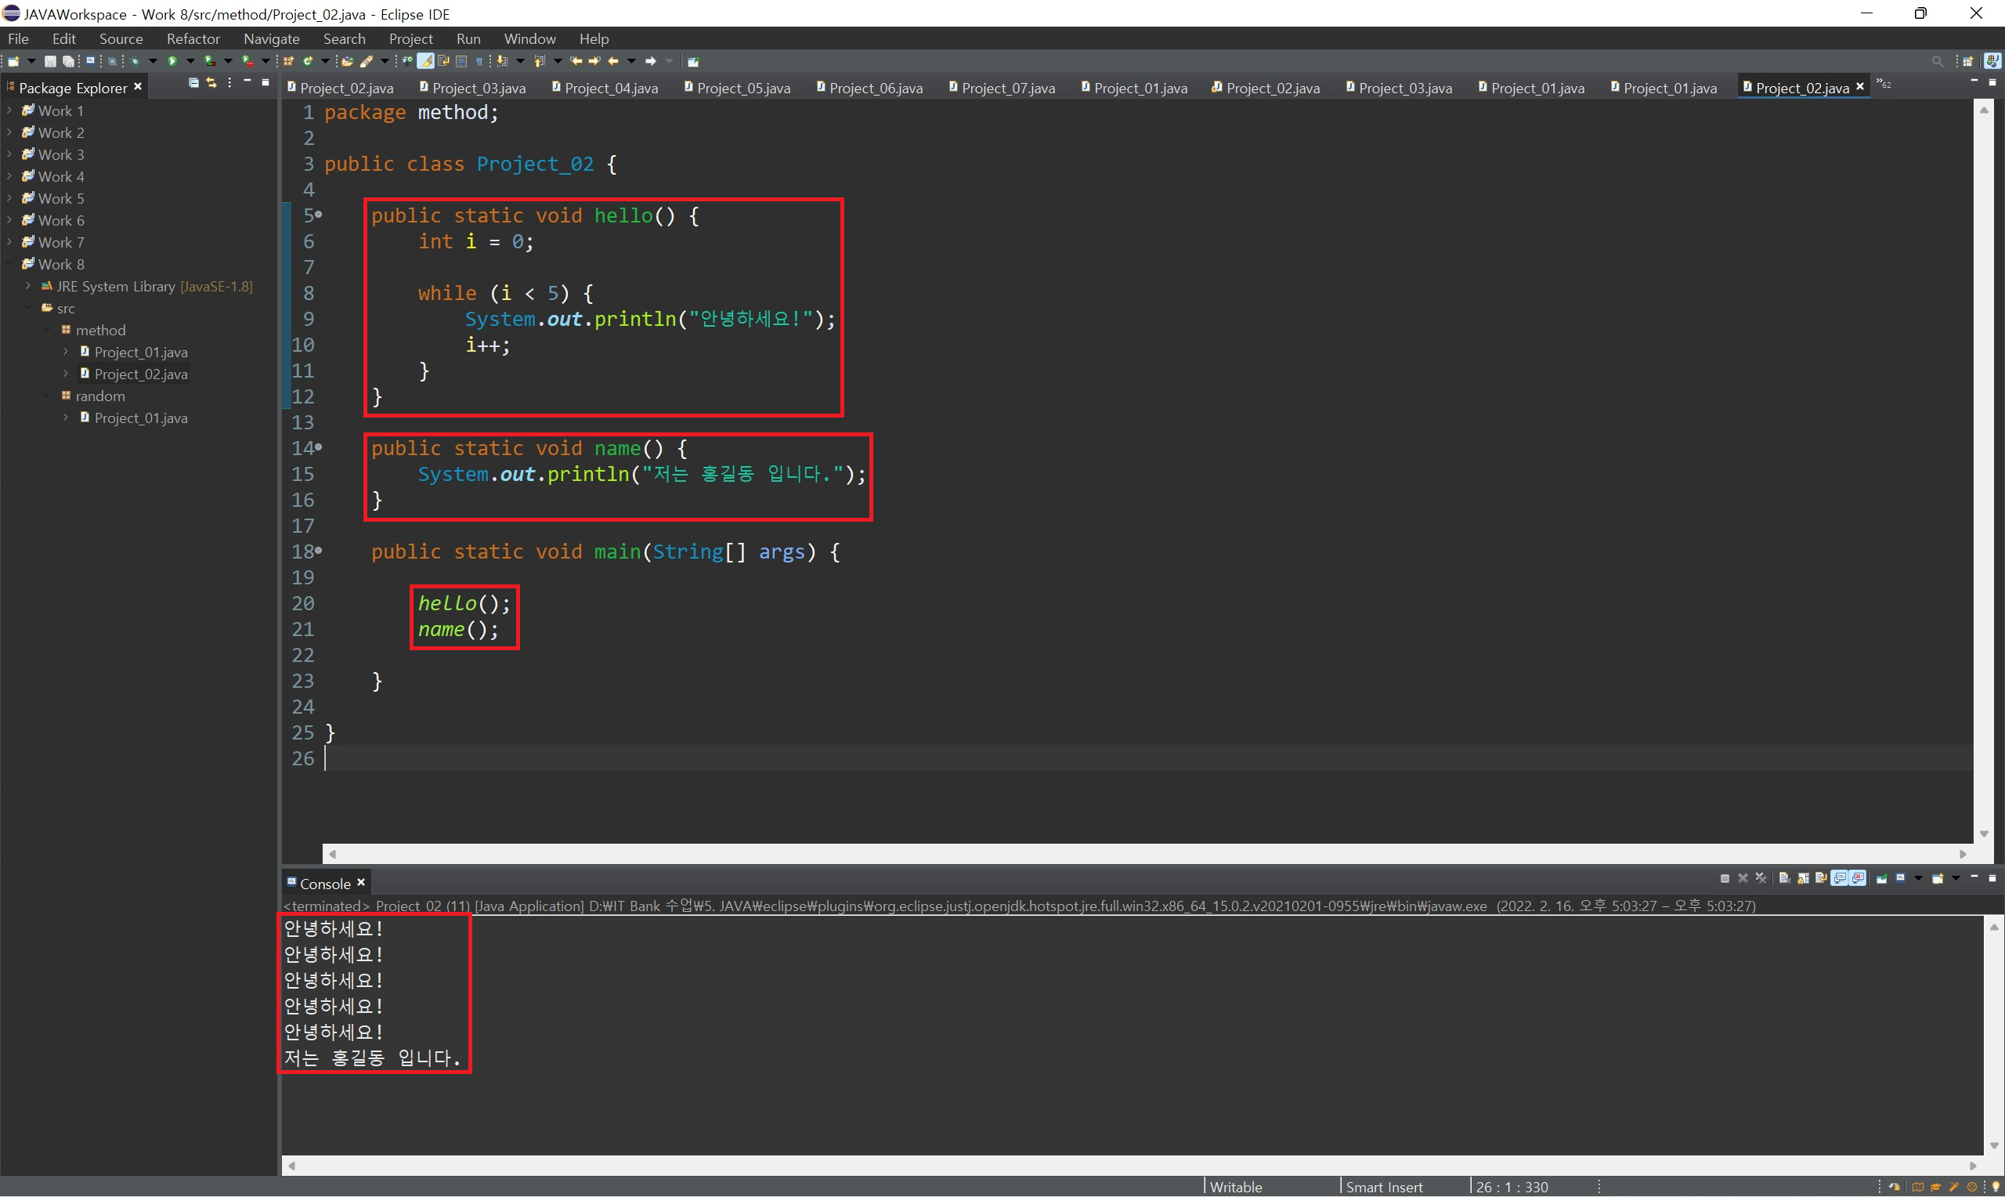
Task: Open the Refactor menu
Action: tap(193, 38)
